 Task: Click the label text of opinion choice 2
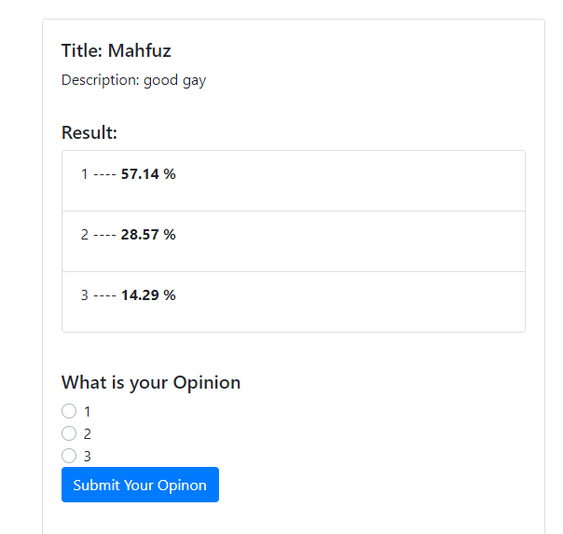click(x=88, y=433)
